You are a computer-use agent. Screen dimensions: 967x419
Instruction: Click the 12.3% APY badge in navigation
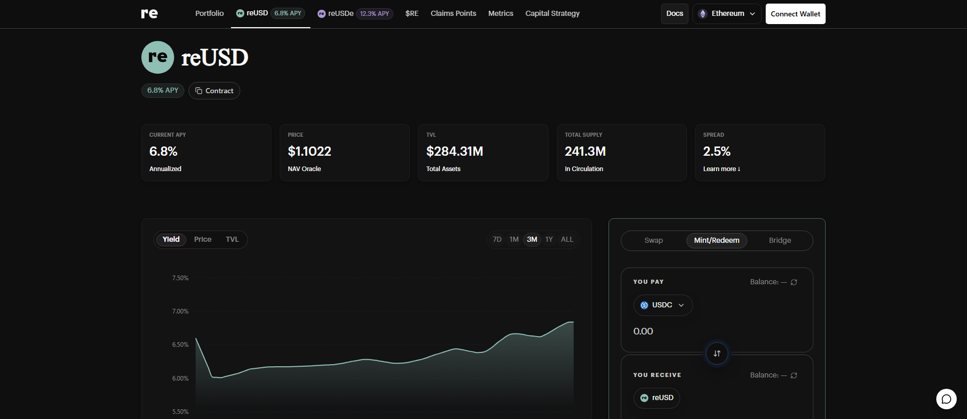coord(374,14)
